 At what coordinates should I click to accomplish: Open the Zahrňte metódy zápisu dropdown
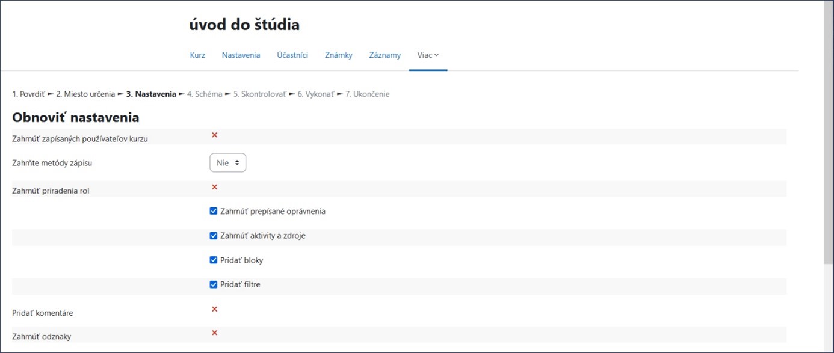pyautogui.click(x=227, y=162)
